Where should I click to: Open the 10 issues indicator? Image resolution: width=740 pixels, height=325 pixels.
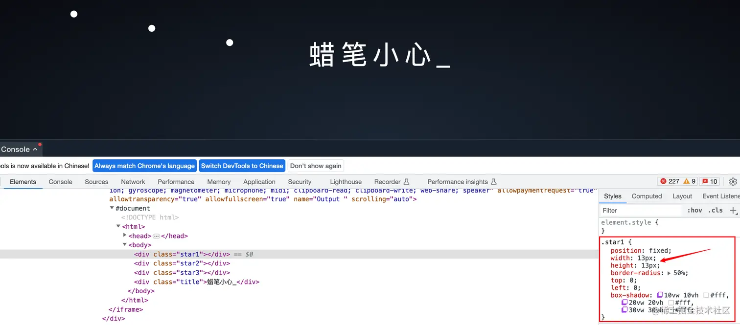[x=709, y=181]
